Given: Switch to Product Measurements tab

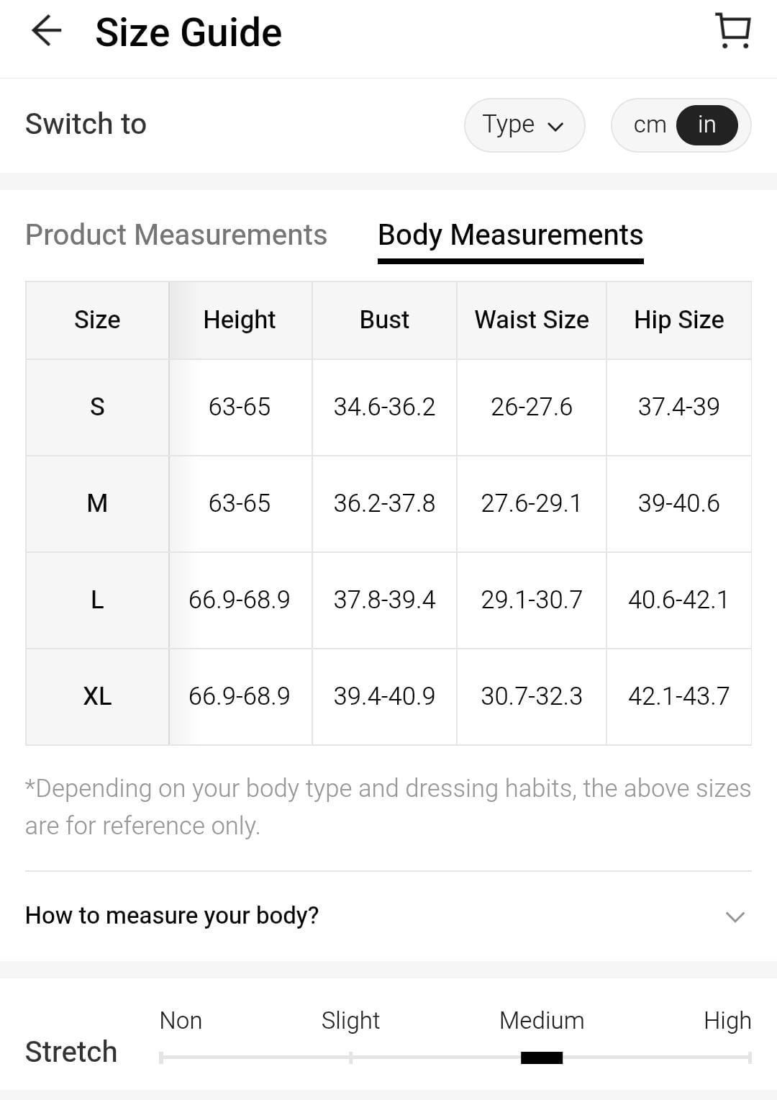Looking at the screenshot, I should (x=176, y=235).
